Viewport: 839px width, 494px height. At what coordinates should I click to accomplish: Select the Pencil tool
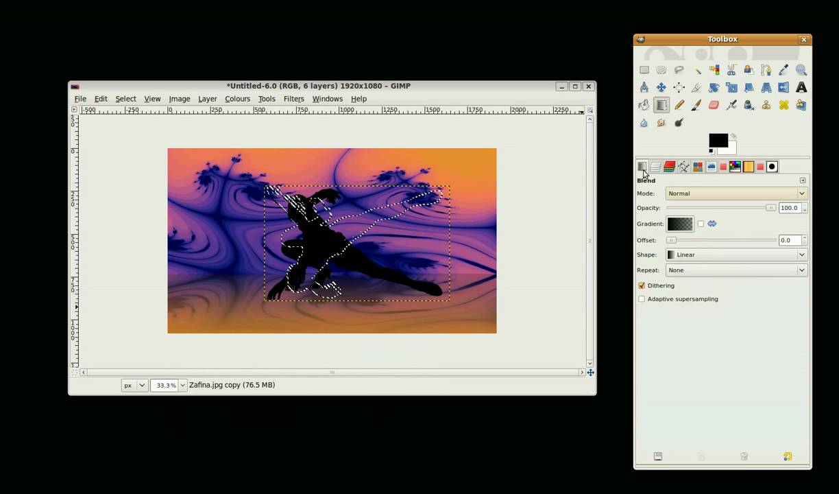679,105
